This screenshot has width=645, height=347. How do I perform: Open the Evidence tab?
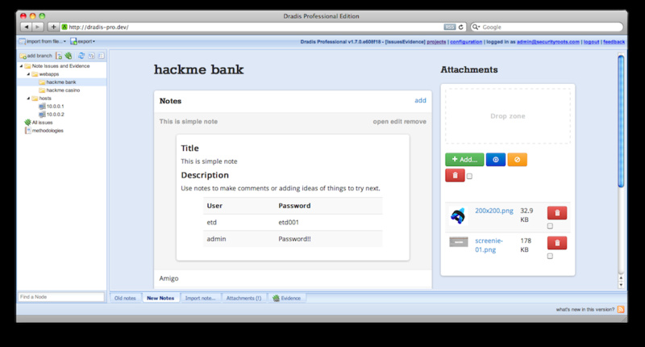click(287, 298)
